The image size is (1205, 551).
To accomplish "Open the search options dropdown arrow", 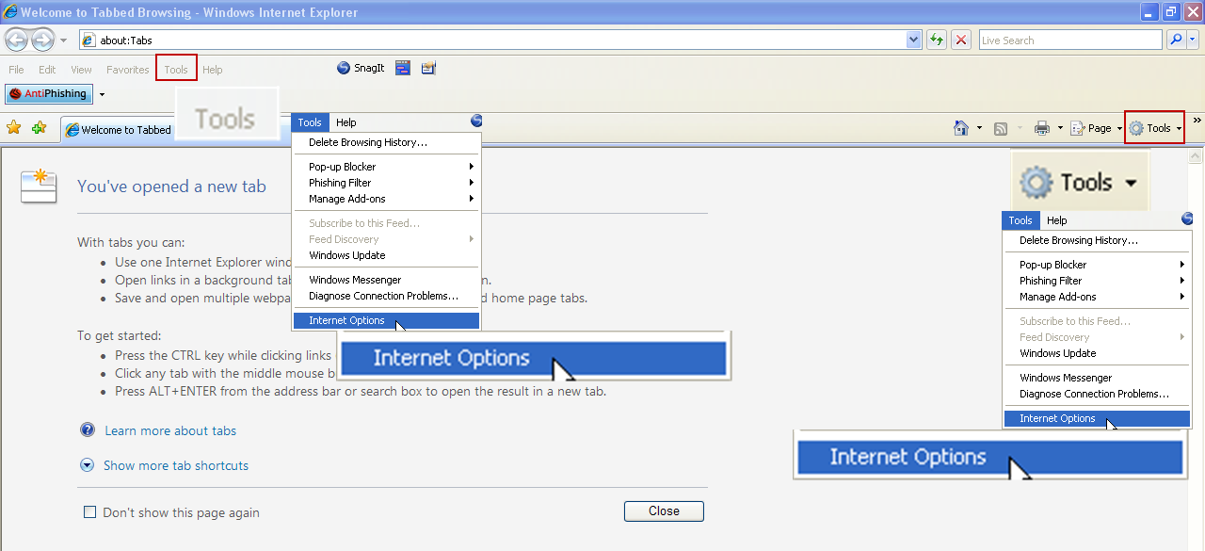I will click(1193, 40).
